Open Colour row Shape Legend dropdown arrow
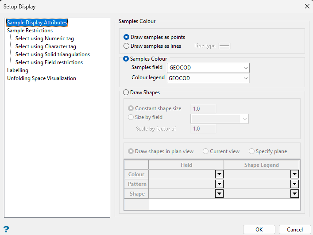The image size is (313, 235). pyautogui.click(x=294, y=174)
